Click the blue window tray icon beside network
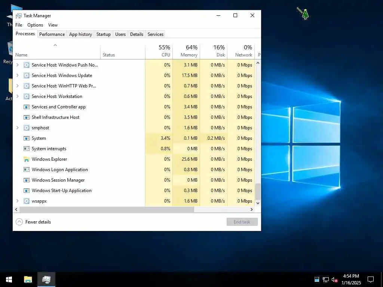 click(317, 280)
